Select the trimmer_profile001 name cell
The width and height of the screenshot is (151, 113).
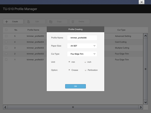[35, 60]
